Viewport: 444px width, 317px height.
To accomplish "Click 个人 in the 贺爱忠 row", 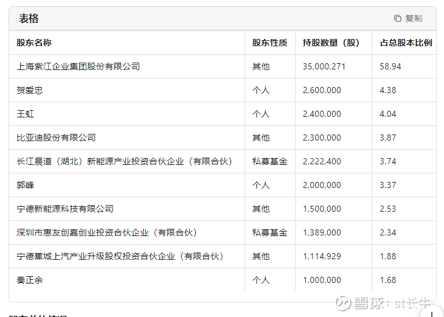I will coord(261,90).
